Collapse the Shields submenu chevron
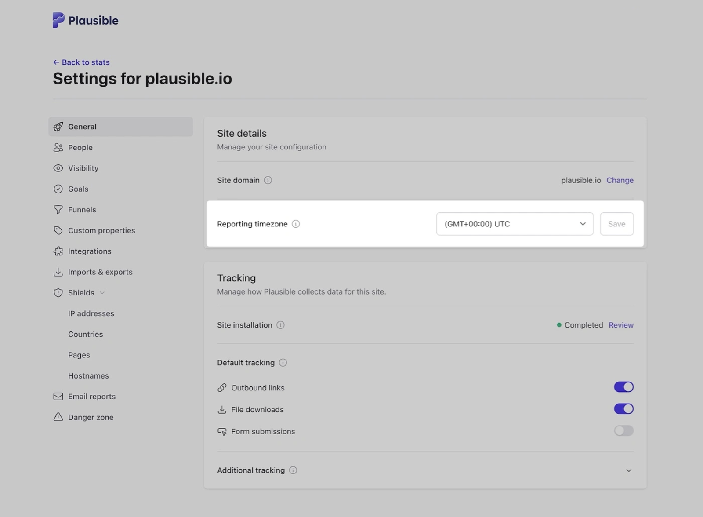703x517 pixels. tap(102, 293)
